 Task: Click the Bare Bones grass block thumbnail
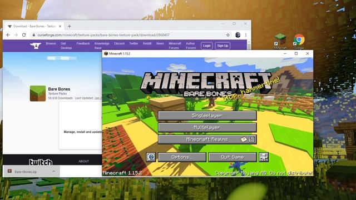click(38, 93)
